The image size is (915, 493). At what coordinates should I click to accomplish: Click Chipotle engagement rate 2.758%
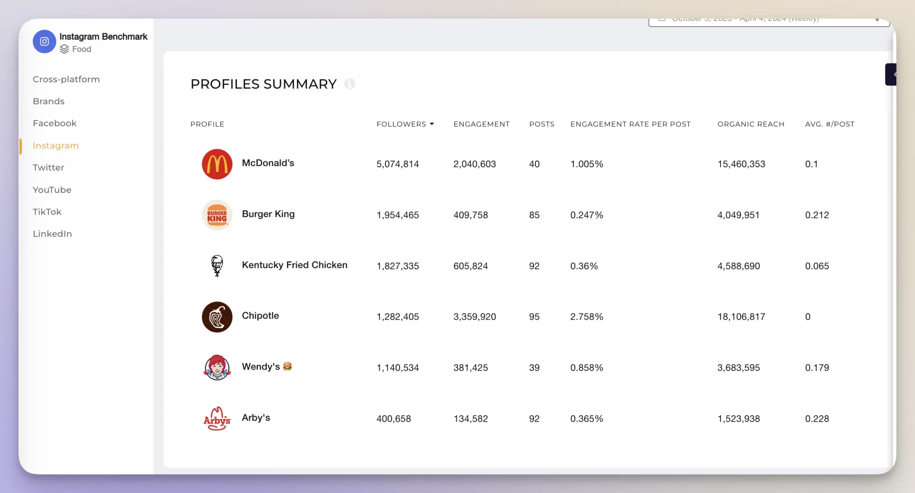coord(587,316)
